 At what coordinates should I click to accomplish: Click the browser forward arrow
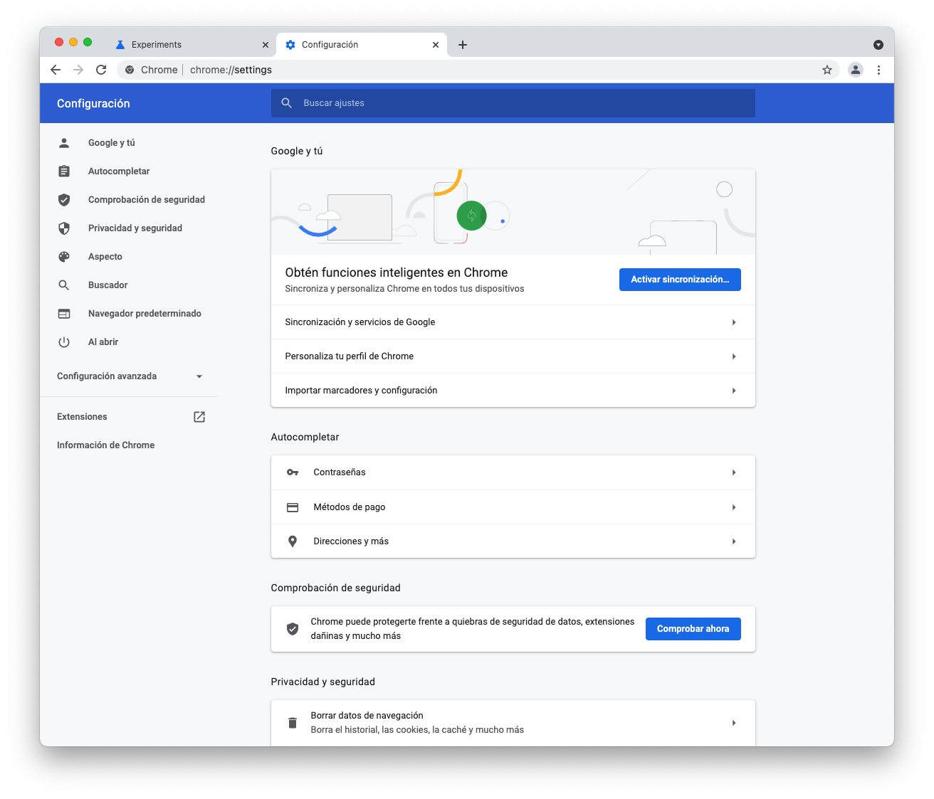point(78,70)
